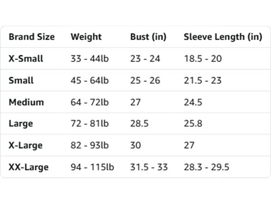The image size is (271, 203).
Task: Click the 33 - 44lb weight cell
Action: (x=89, y=58)
